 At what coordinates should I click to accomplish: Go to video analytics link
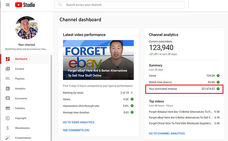(79, 122)
